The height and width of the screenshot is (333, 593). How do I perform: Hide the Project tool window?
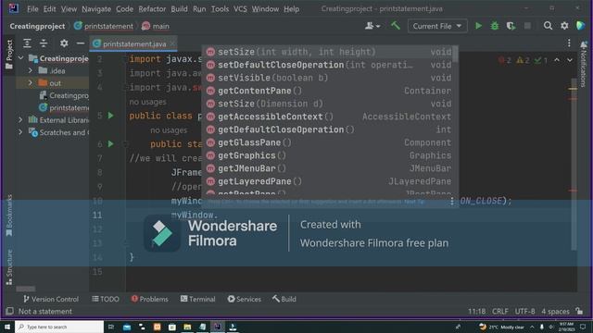pos(81,43)
